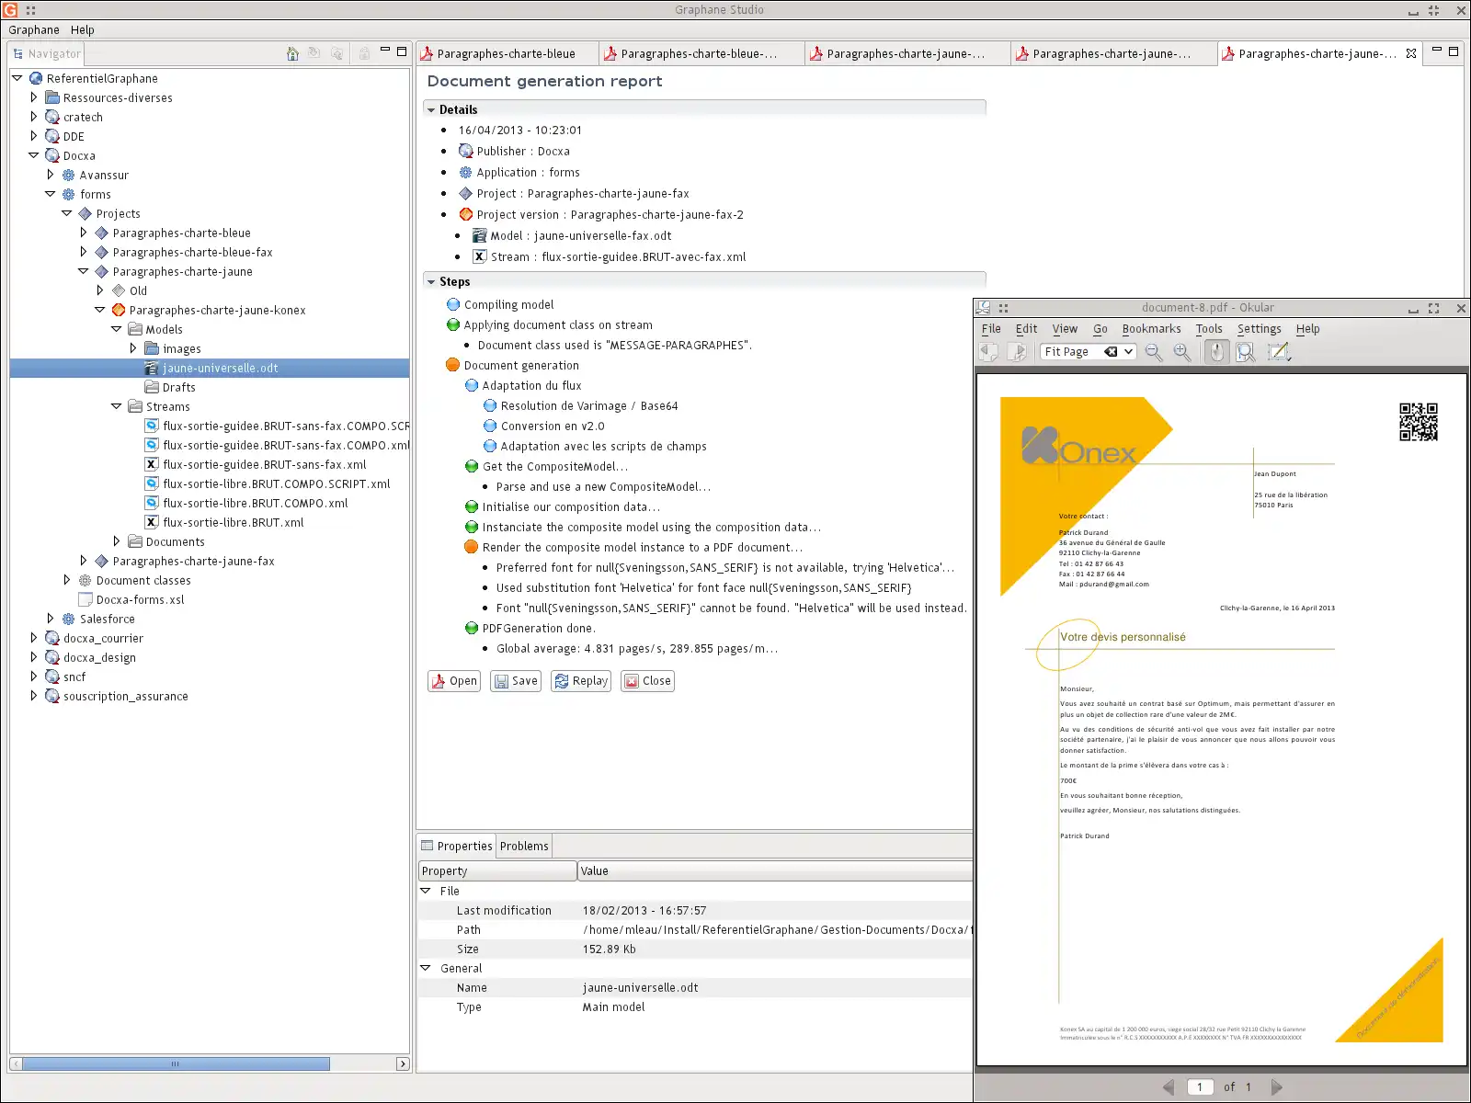Minimize the Navigator panel
1471x1103 pixels.
[385, 51]
